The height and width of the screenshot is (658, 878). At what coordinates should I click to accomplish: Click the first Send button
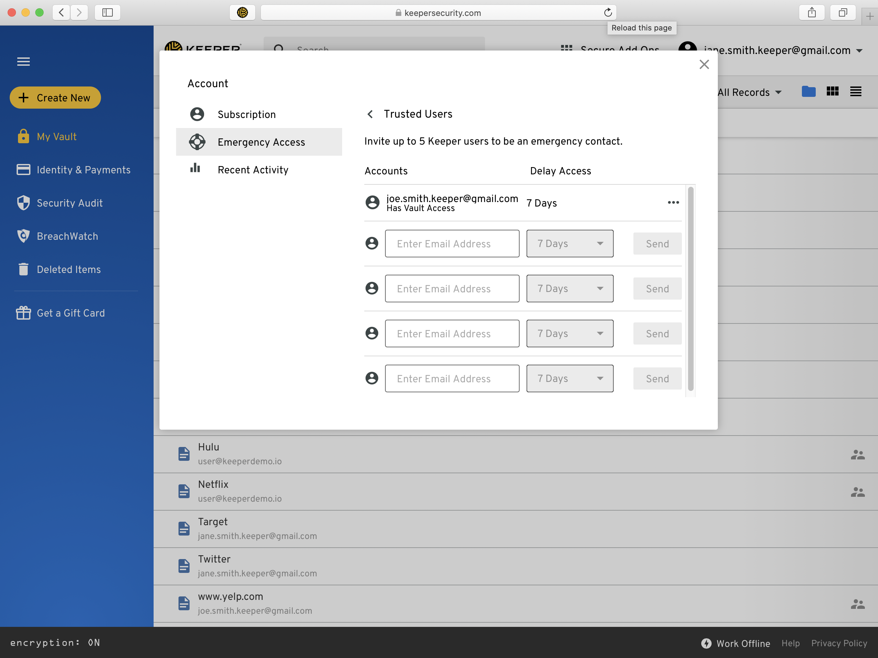tap(657, 244)
